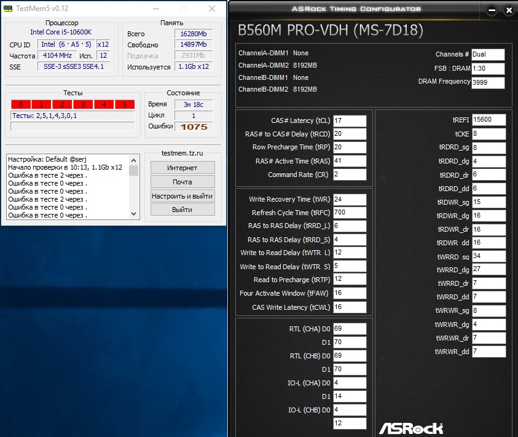Click the TestMem5 app icon in title bar
Viewport: 518px width, 437px height.
pos(7,9)
